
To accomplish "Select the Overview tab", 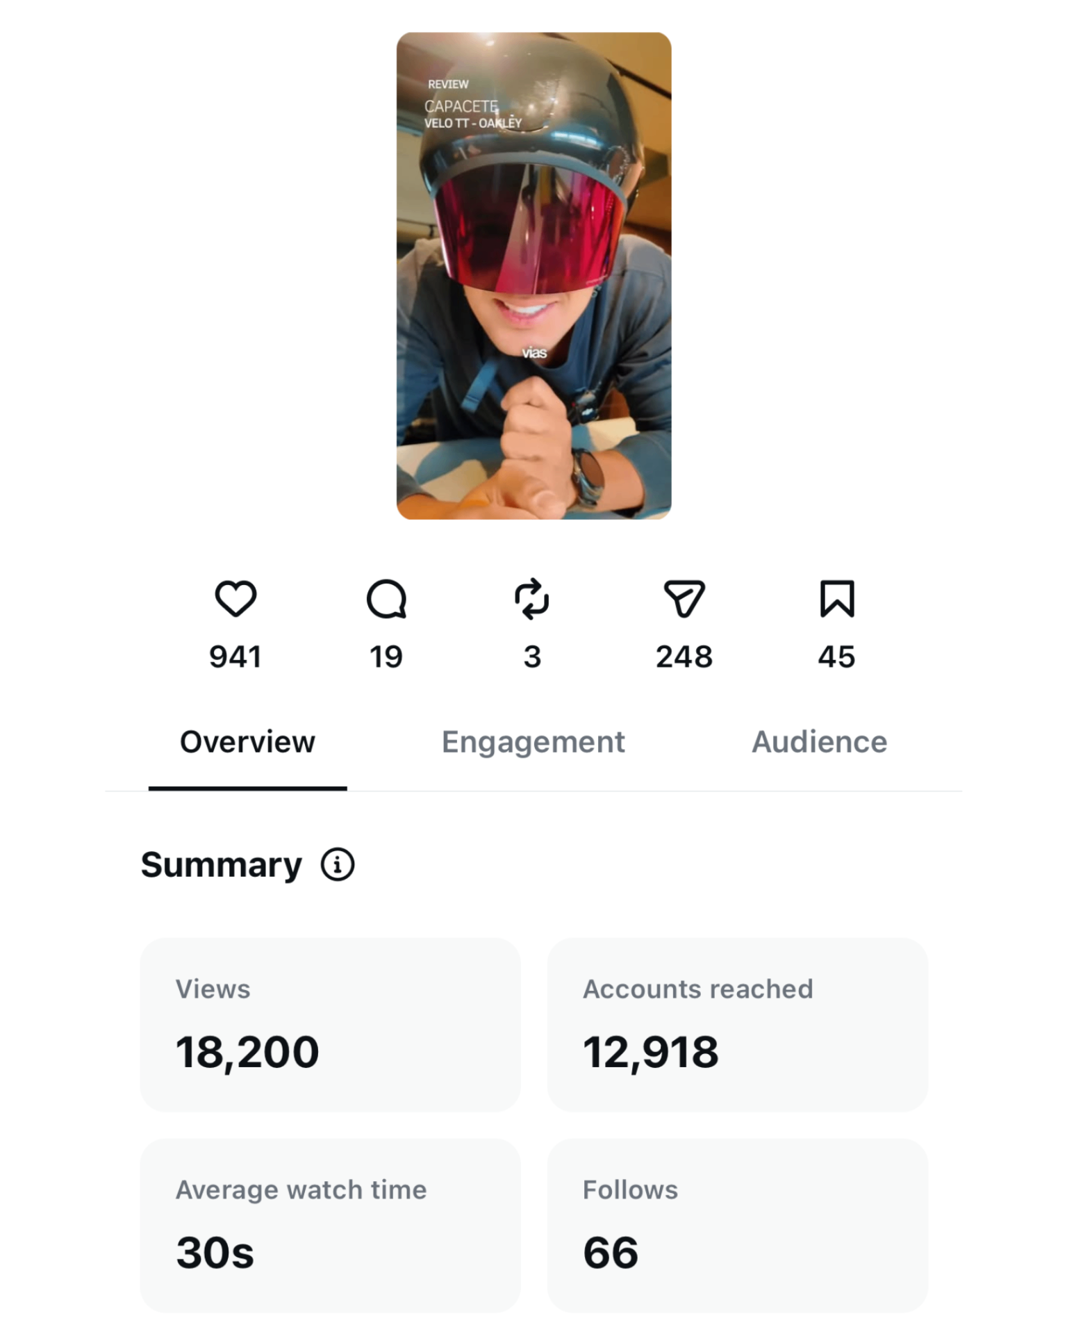I will point(247,742).
